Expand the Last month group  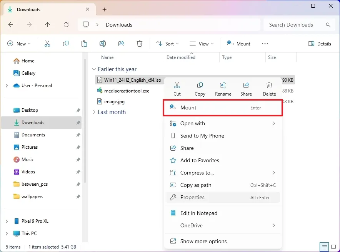(94, 112)
